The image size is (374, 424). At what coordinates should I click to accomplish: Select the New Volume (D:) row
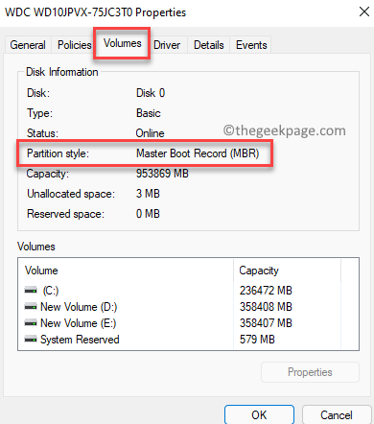(x=189, y=307)
